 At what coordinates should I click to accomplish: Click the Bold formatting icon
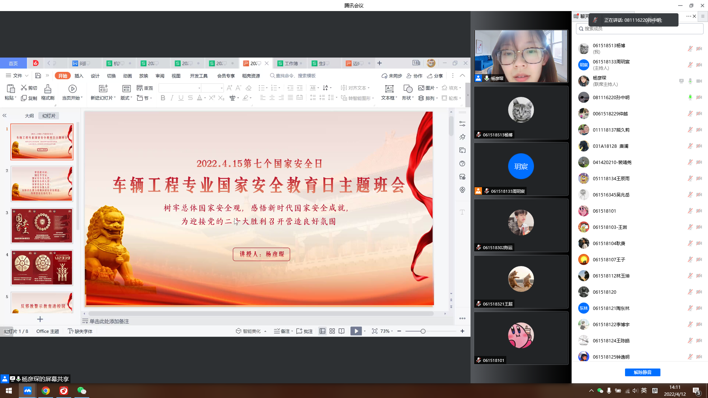pyautogui.click(x=163, y=98)
